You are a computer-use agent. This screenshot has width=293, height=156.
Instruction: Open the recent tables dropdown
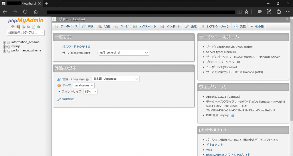26,33
